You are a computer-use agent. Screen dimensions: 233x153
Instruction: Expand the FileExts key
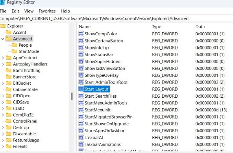[x=3, y=146]
